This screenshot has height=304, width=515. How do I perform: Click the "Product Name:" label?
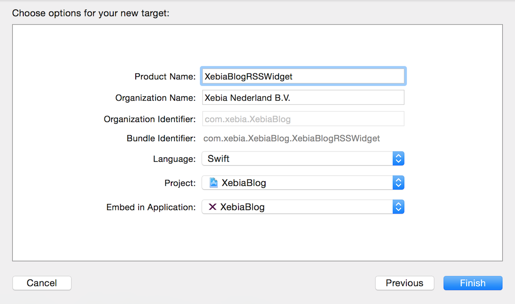tap(165, 77)
